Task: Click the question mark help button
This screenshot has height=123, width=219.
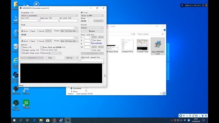Action: coord(77,58)
